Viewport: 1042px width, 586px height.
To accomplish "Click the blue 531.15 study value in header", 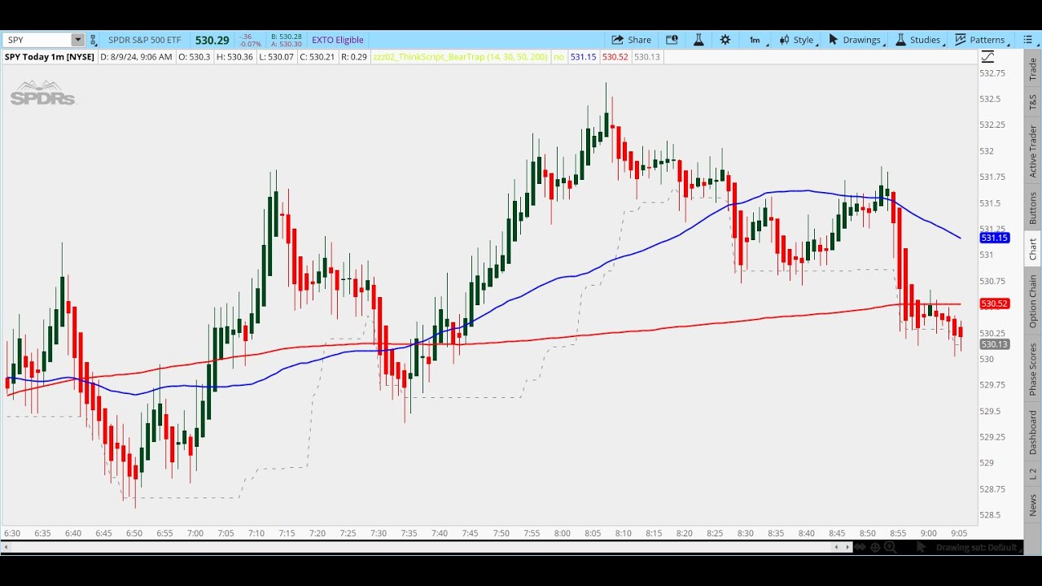I will 583,57.
